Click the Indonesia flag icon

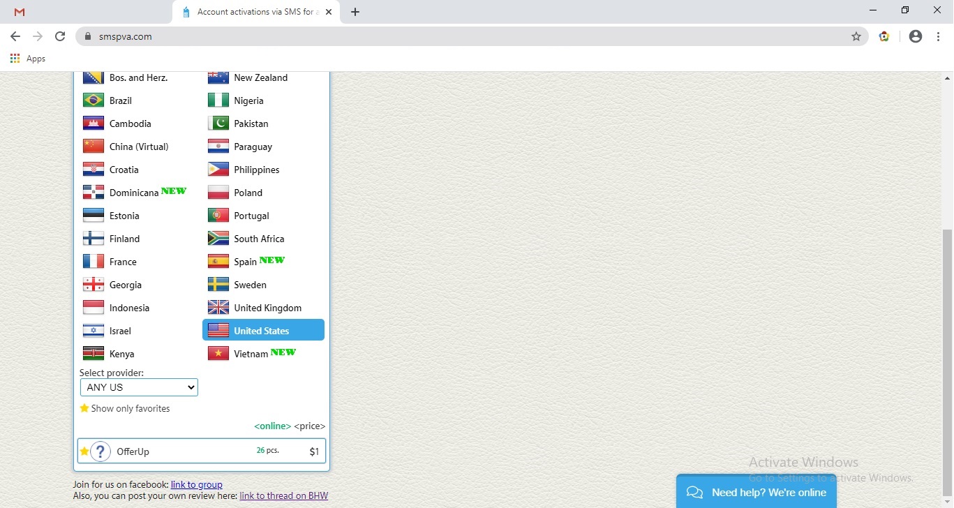click(94, 308)
